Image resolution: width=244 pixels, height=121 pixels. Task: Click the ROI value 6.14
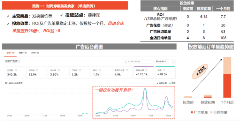coord(204,17)
